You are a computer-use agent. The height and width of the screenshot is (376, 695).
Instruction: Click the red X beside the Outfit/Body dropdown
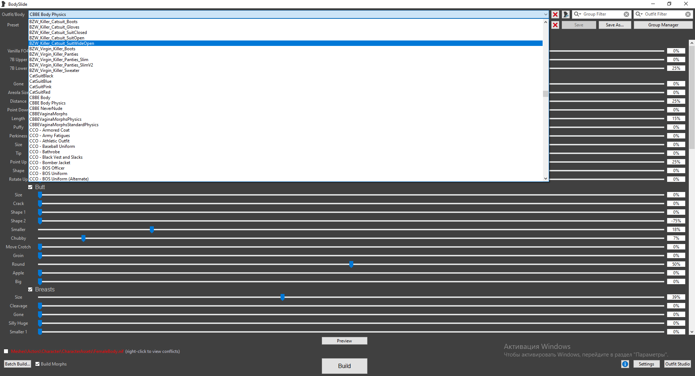point(555,14)
